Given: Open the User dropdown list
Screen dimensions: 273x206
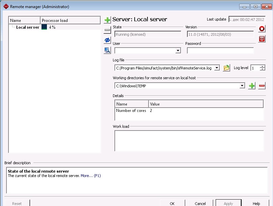Looking at the screenshot, I should [x=178, y=51].
